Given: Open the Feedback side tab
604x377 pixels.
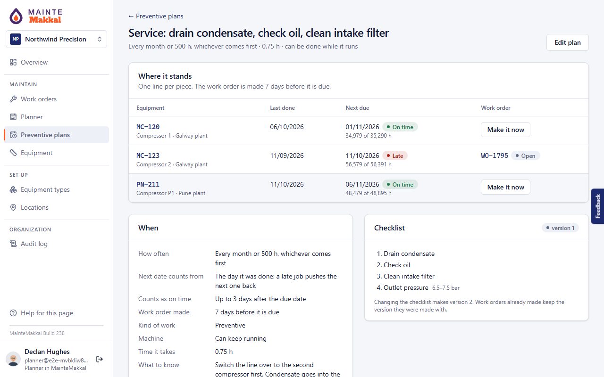Looking at the screenshot, I should 597,206.
